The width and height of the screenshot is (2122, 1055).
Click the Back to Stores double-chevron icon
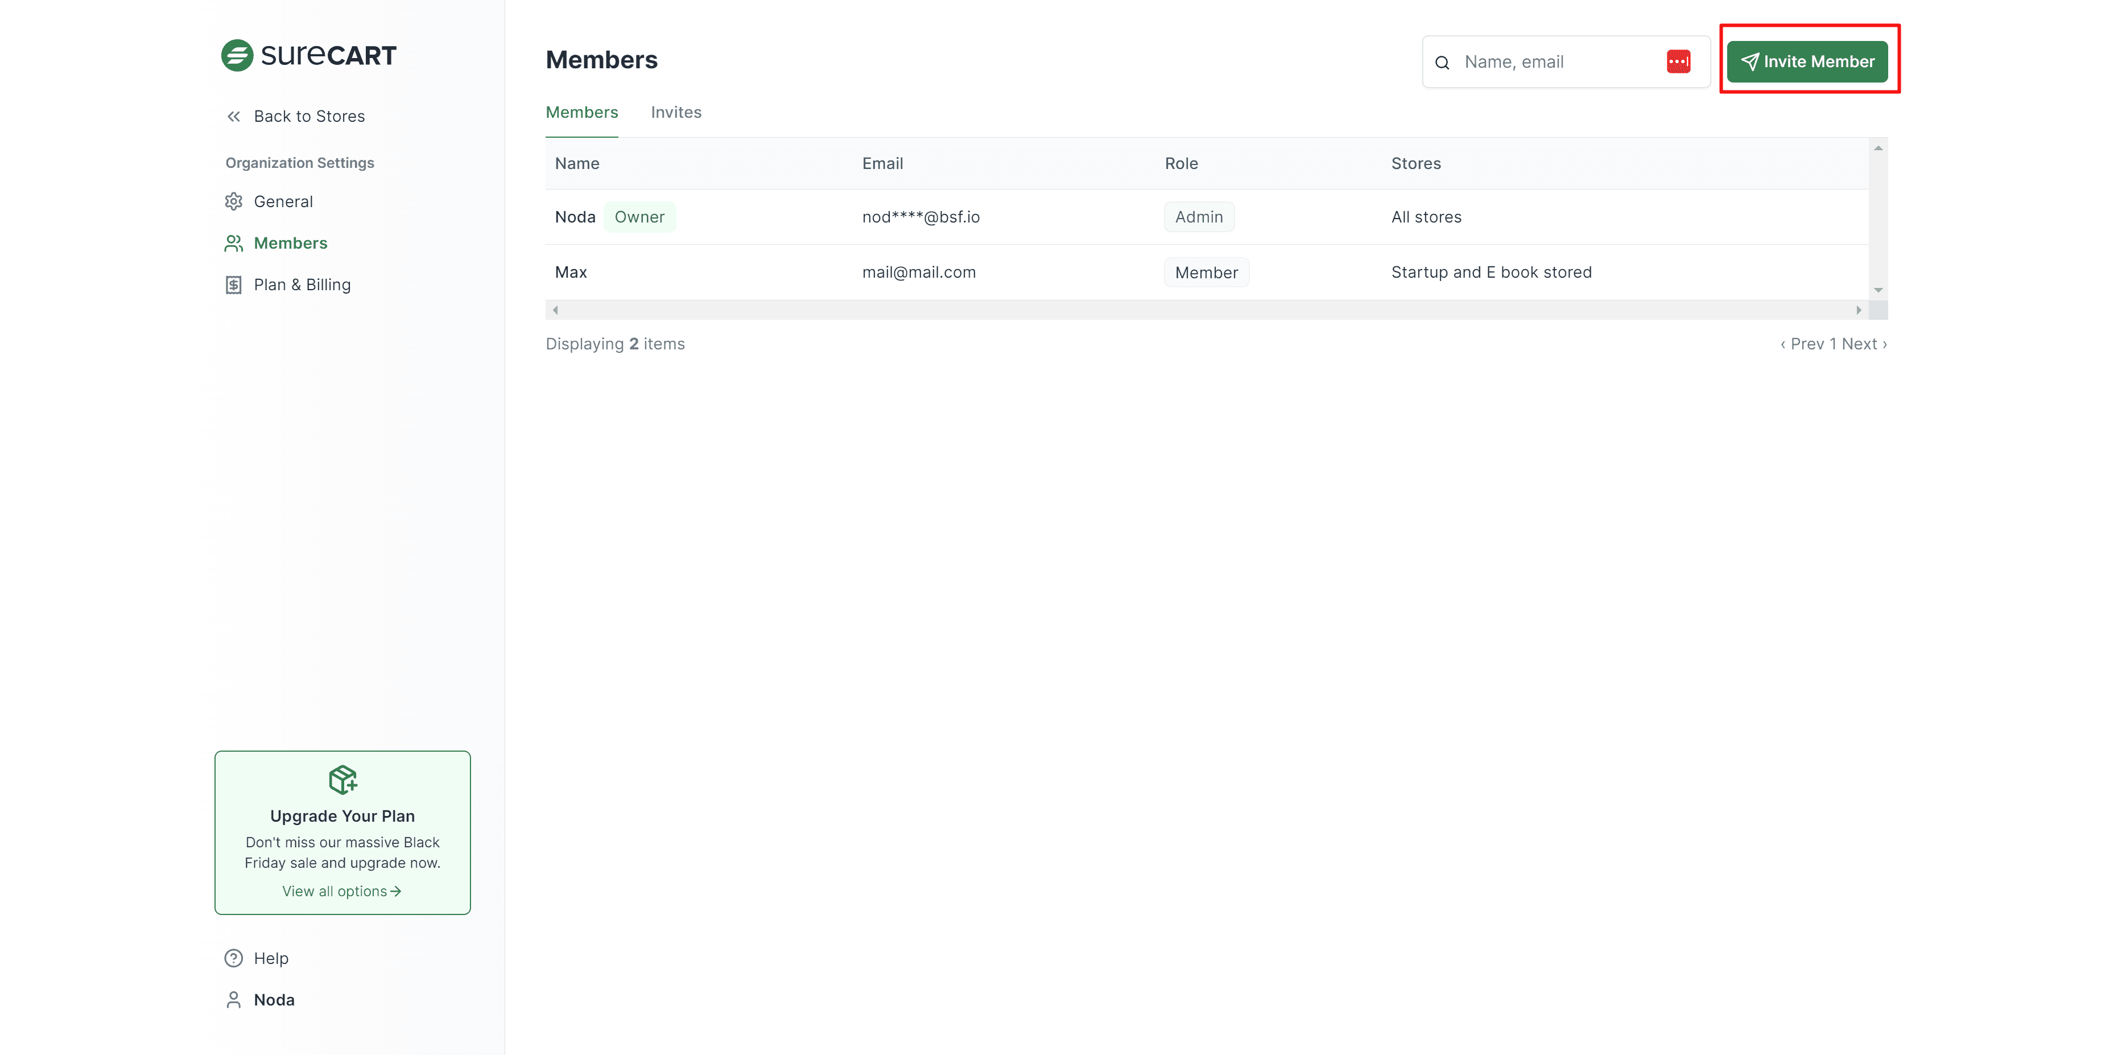tap(234, 116)
